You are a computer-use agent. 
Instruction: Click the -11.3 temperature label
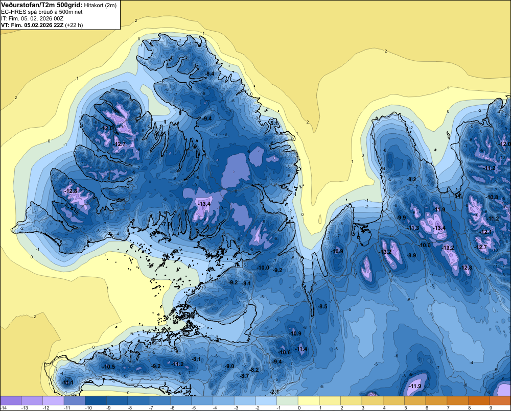413,228
